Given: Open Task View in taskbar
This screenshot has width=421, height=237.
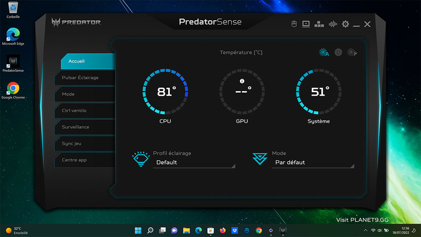Looking at the screenshot, I should click(x=162, y=230).
